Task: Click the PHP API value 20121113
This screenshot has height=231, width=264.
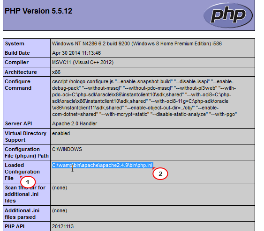Action: [x=63, y=226]
